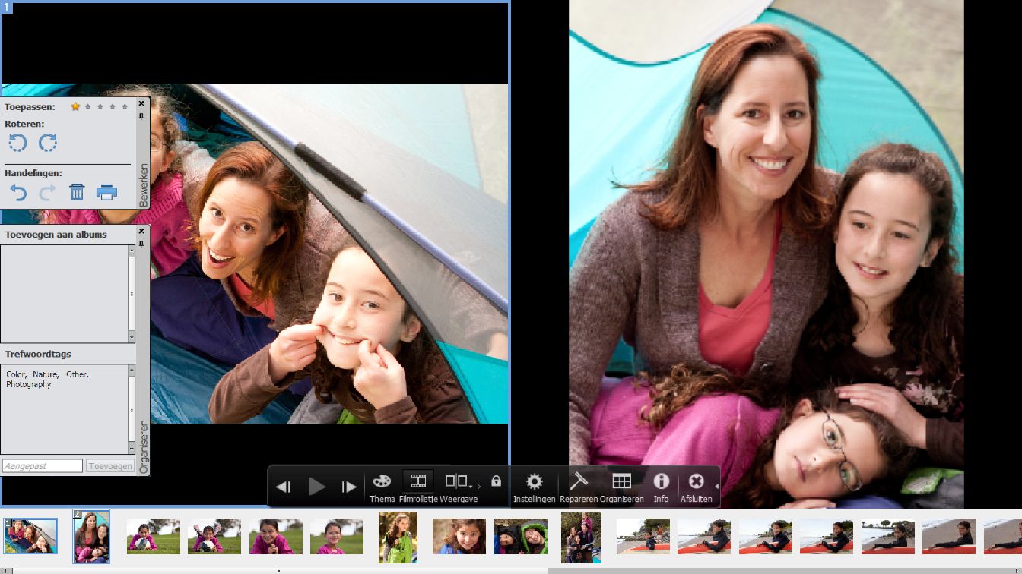Toggle the sync lock icon

pyautogui.click(x=497, y=481)
